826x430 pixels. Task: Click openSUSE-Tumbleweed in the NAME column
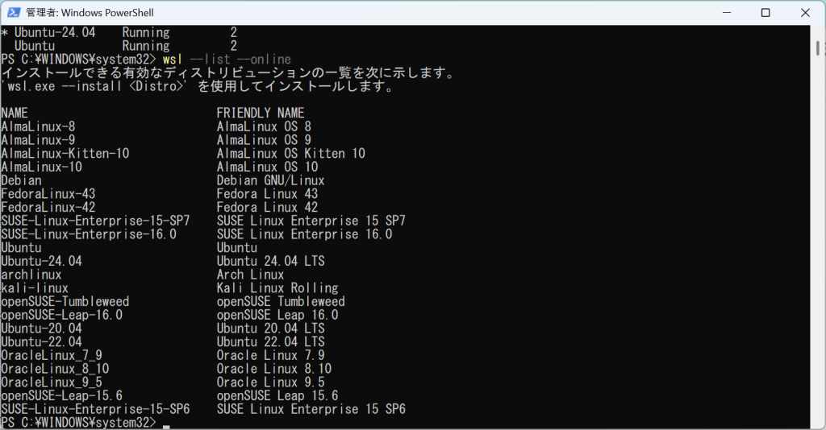tap(65, 301)
